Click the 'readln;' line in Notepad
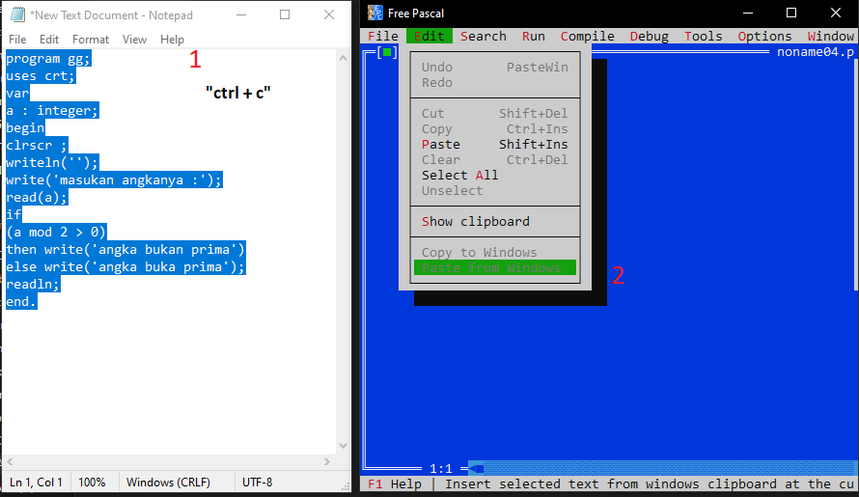This screenshot has height=497, width=859. tap(33, 284)
